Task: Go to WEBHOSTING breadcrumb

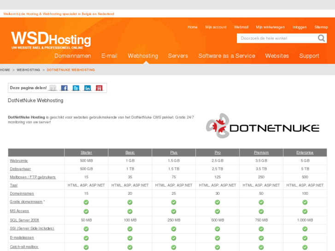Action: [x=29, y=70]
